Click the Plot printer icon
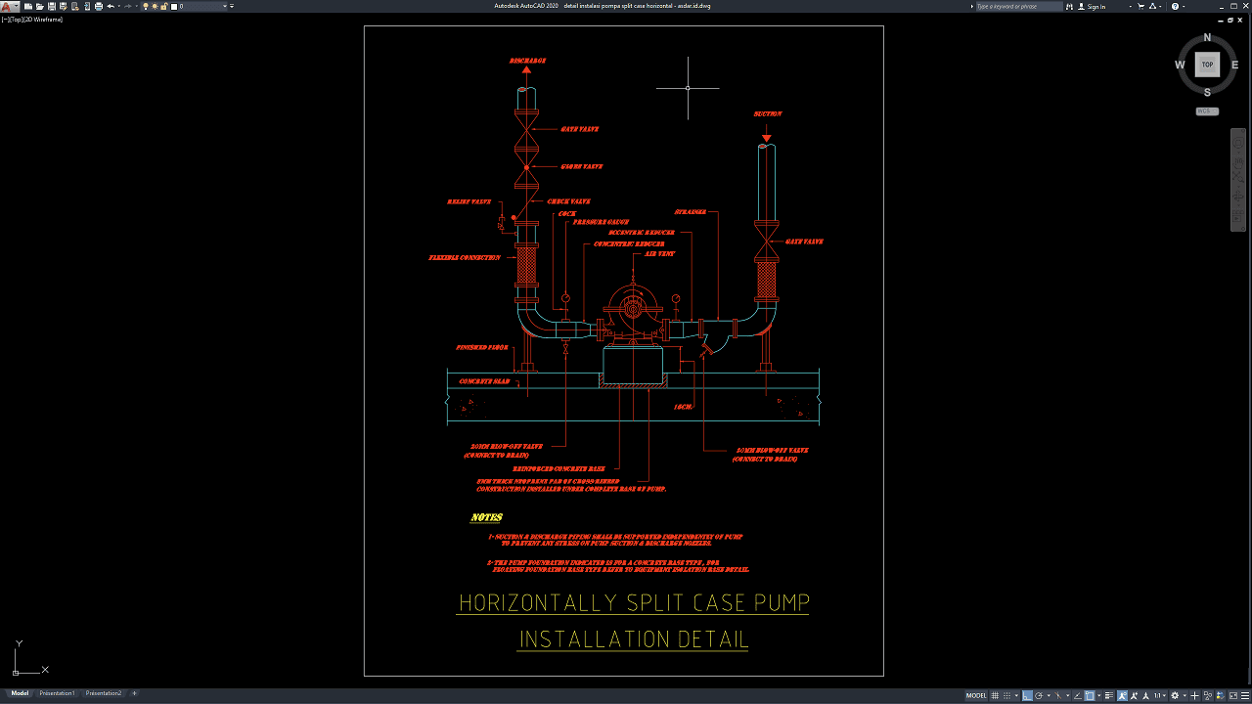The height and width of the screenshot is (704, 1252). (x=98, y=6)
